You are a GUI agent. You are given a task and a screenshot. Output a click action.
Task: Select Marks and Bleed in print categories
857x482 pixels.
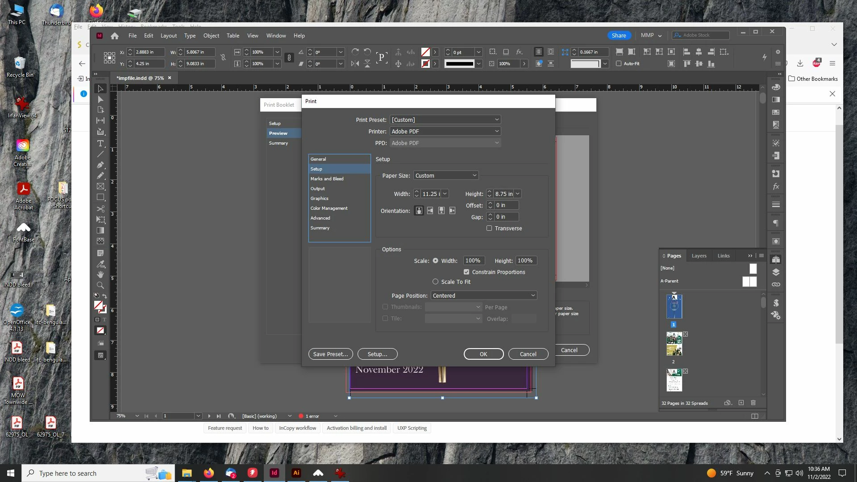click(x=327, y=179)
